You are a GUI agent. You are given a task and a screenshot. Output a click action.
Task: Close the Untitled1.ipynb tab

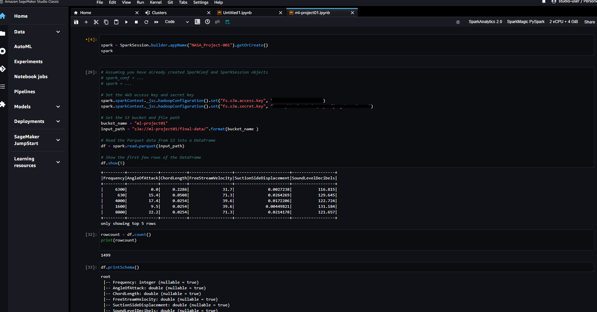tap(281, 13)
